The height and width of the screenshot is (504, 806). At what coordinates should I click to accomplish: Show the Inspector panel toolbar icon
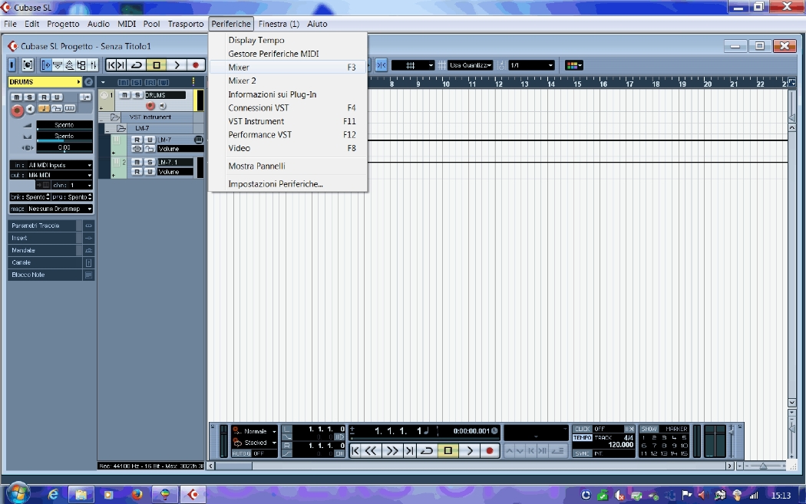[x=46, y=65]
